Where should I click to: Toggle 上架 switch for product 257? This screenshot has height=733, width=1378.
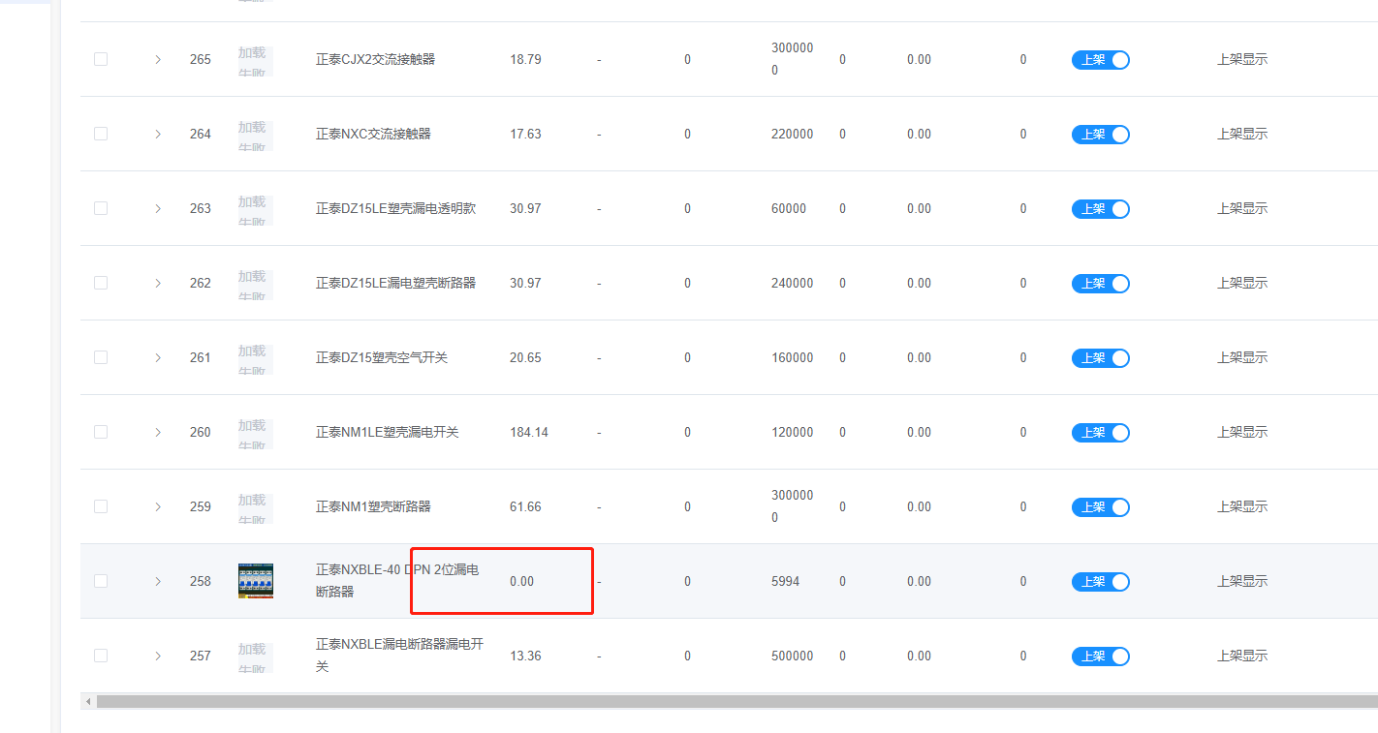(x=1101, y=657)
